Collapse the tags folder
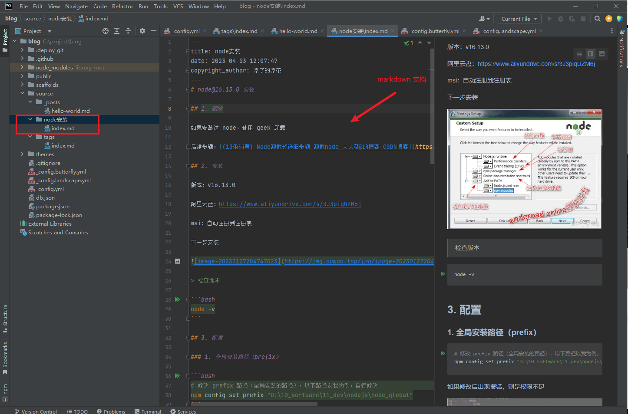This screenshot has height=414, width=628. point(30,137)
